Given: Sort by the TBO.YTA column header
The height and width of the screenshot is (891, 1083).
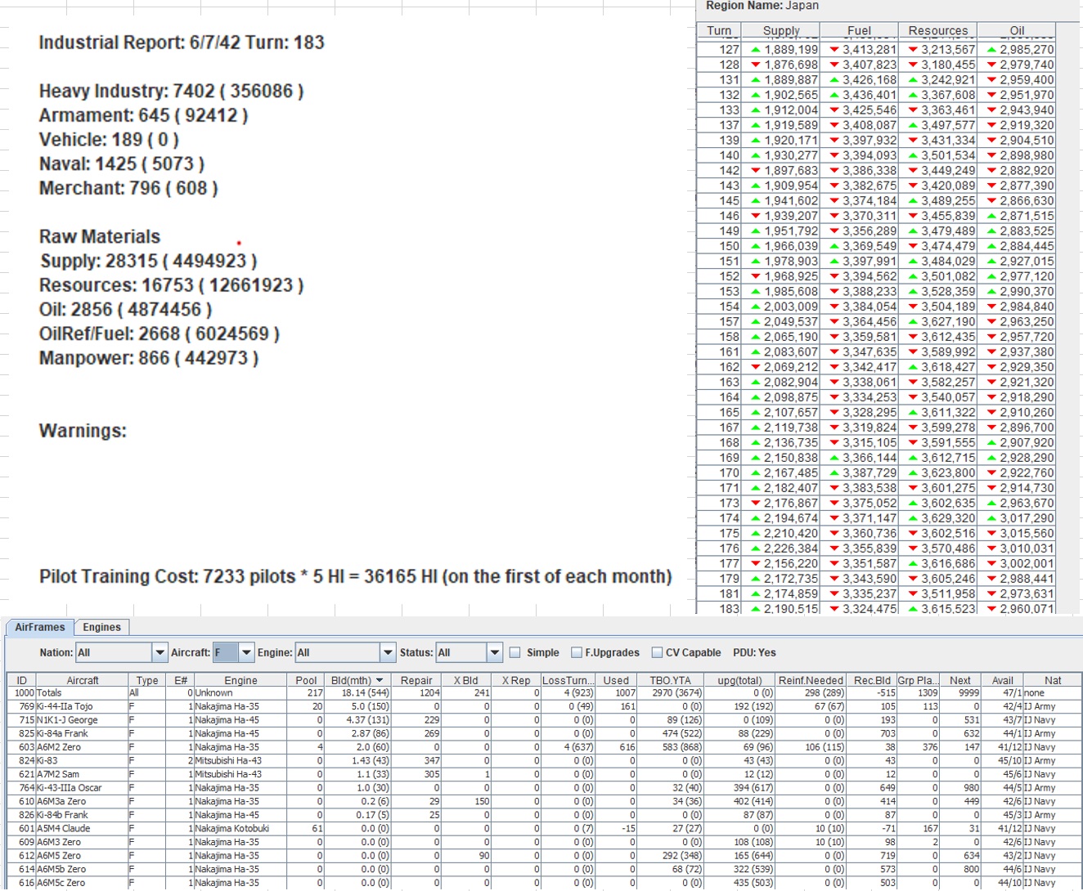Looking at the screenshot, I should [670, 680].
